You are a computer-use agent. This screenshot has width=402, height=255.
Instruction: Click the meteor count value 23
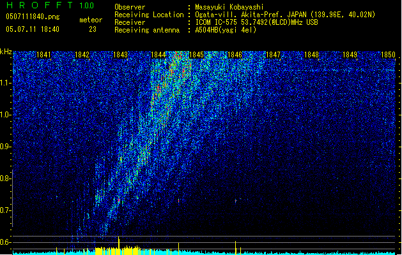[x=93, y=29]
